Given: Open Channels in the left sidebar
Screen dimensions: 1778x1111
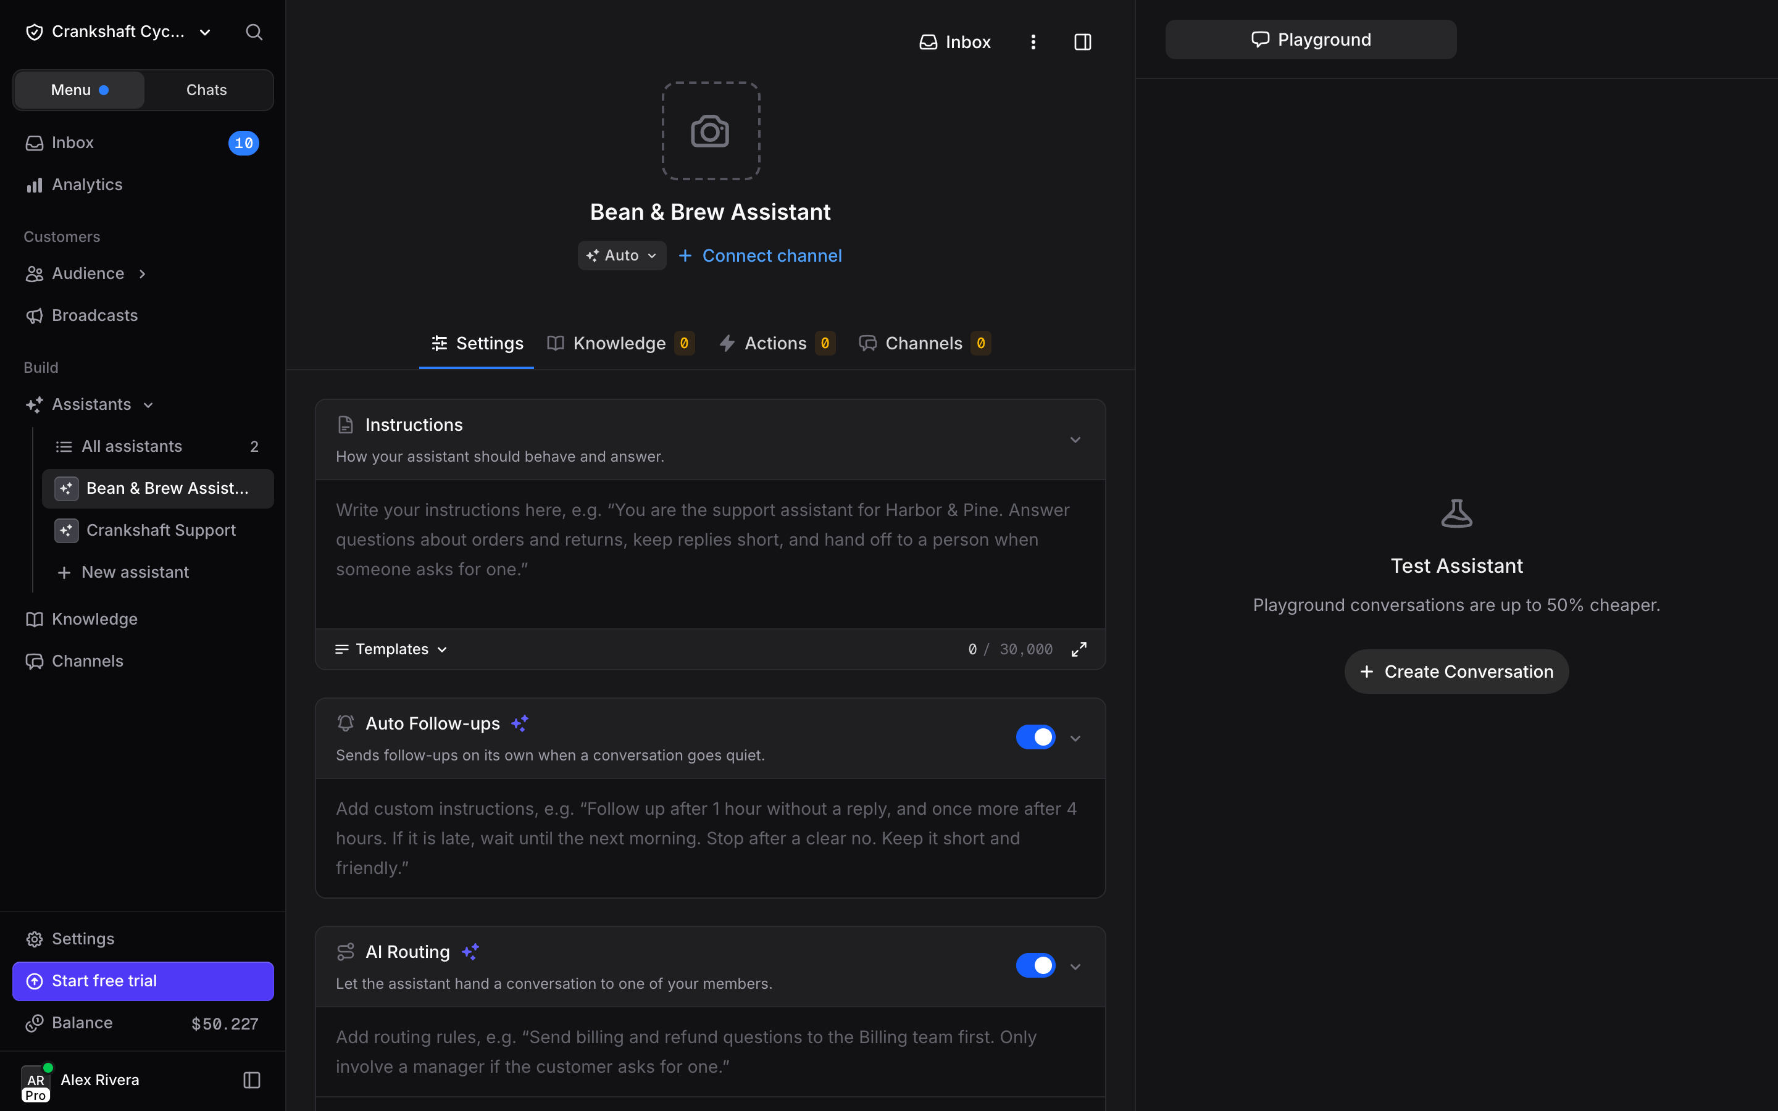Looking at the screenshot, I should [x=143, y=660].
